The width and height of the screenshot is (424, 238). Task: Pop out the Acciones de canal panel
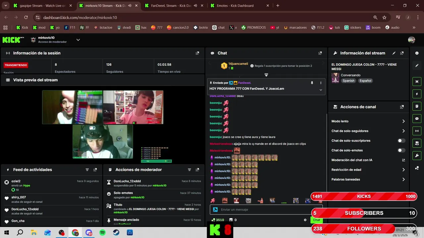point(402,107)
